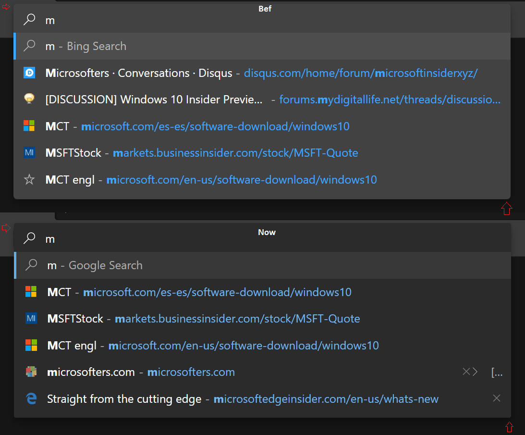Select '[DISCUSSION] Windows 10 Insider Previe...' title
This screenshot has width=525, height=435.
click(154, 99)
